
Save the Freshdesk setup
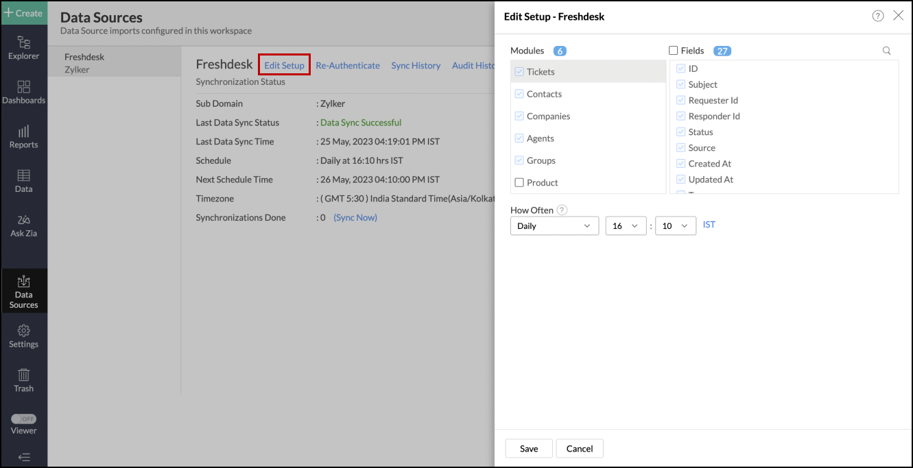[528, 448]
